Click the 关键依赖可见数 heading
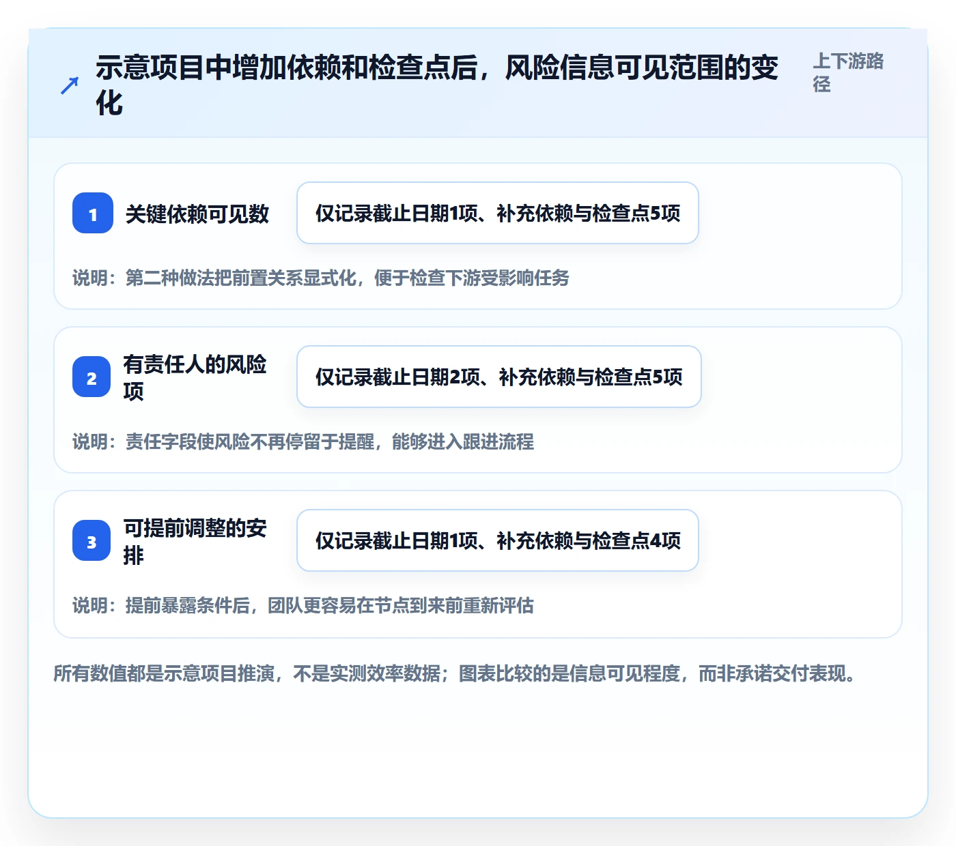956x846 pixels. [197, 214]
